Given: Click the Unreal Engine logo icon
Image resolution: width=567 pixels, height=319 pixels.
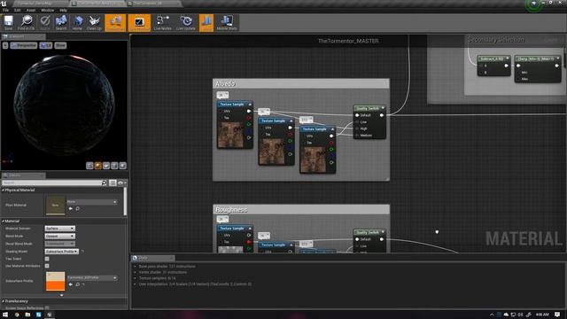Looking at the screenshot, I should point(4,4).
